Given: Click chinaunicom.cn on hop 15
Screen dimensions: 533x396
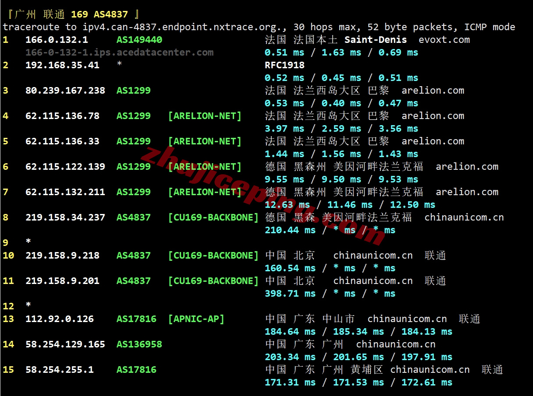Looking at the screenshot, I should 430,370.
